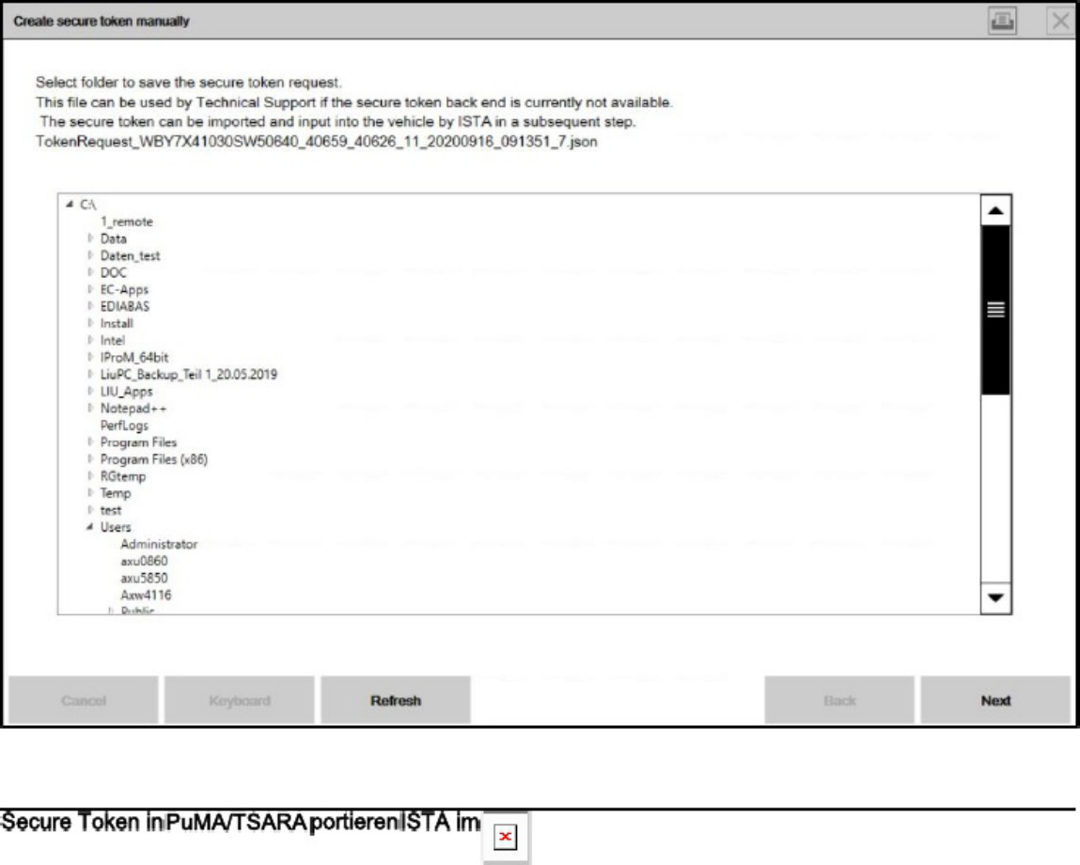Select the RGtemp folder
The image size is (1080, 865).
point(122,476)
